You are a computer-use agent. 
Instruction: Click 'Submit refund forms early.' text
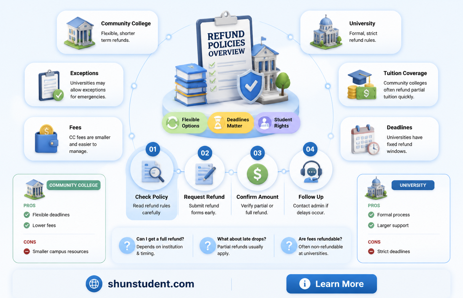(204, 209)
